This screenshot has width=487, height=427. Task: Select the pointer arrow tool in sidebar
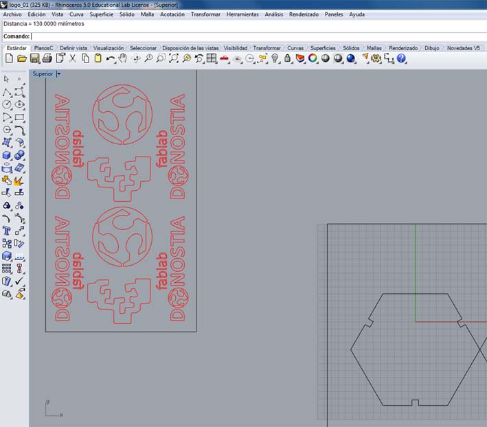pos(6,80)
